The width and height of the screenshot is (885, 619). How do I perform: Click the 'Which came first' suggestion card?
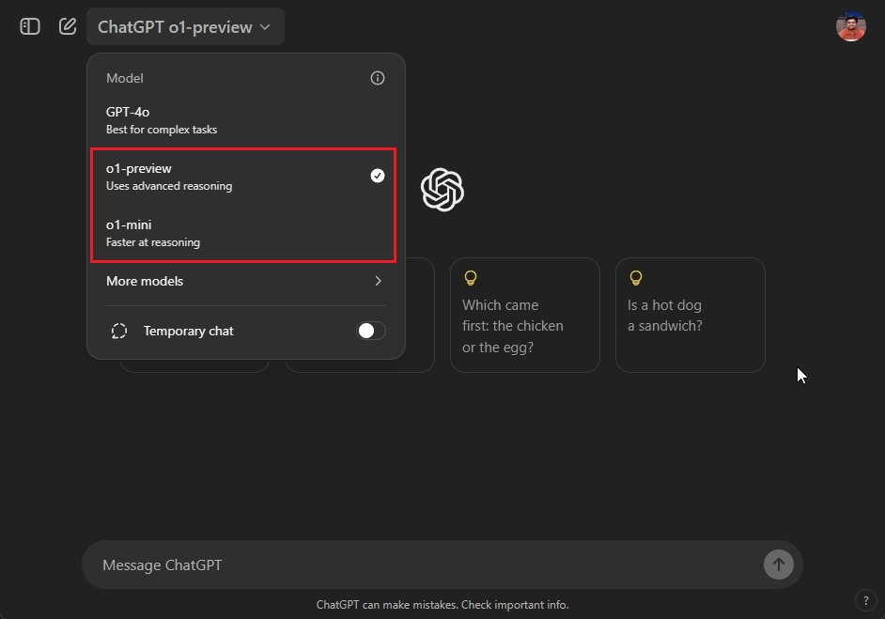coord(524,315)
